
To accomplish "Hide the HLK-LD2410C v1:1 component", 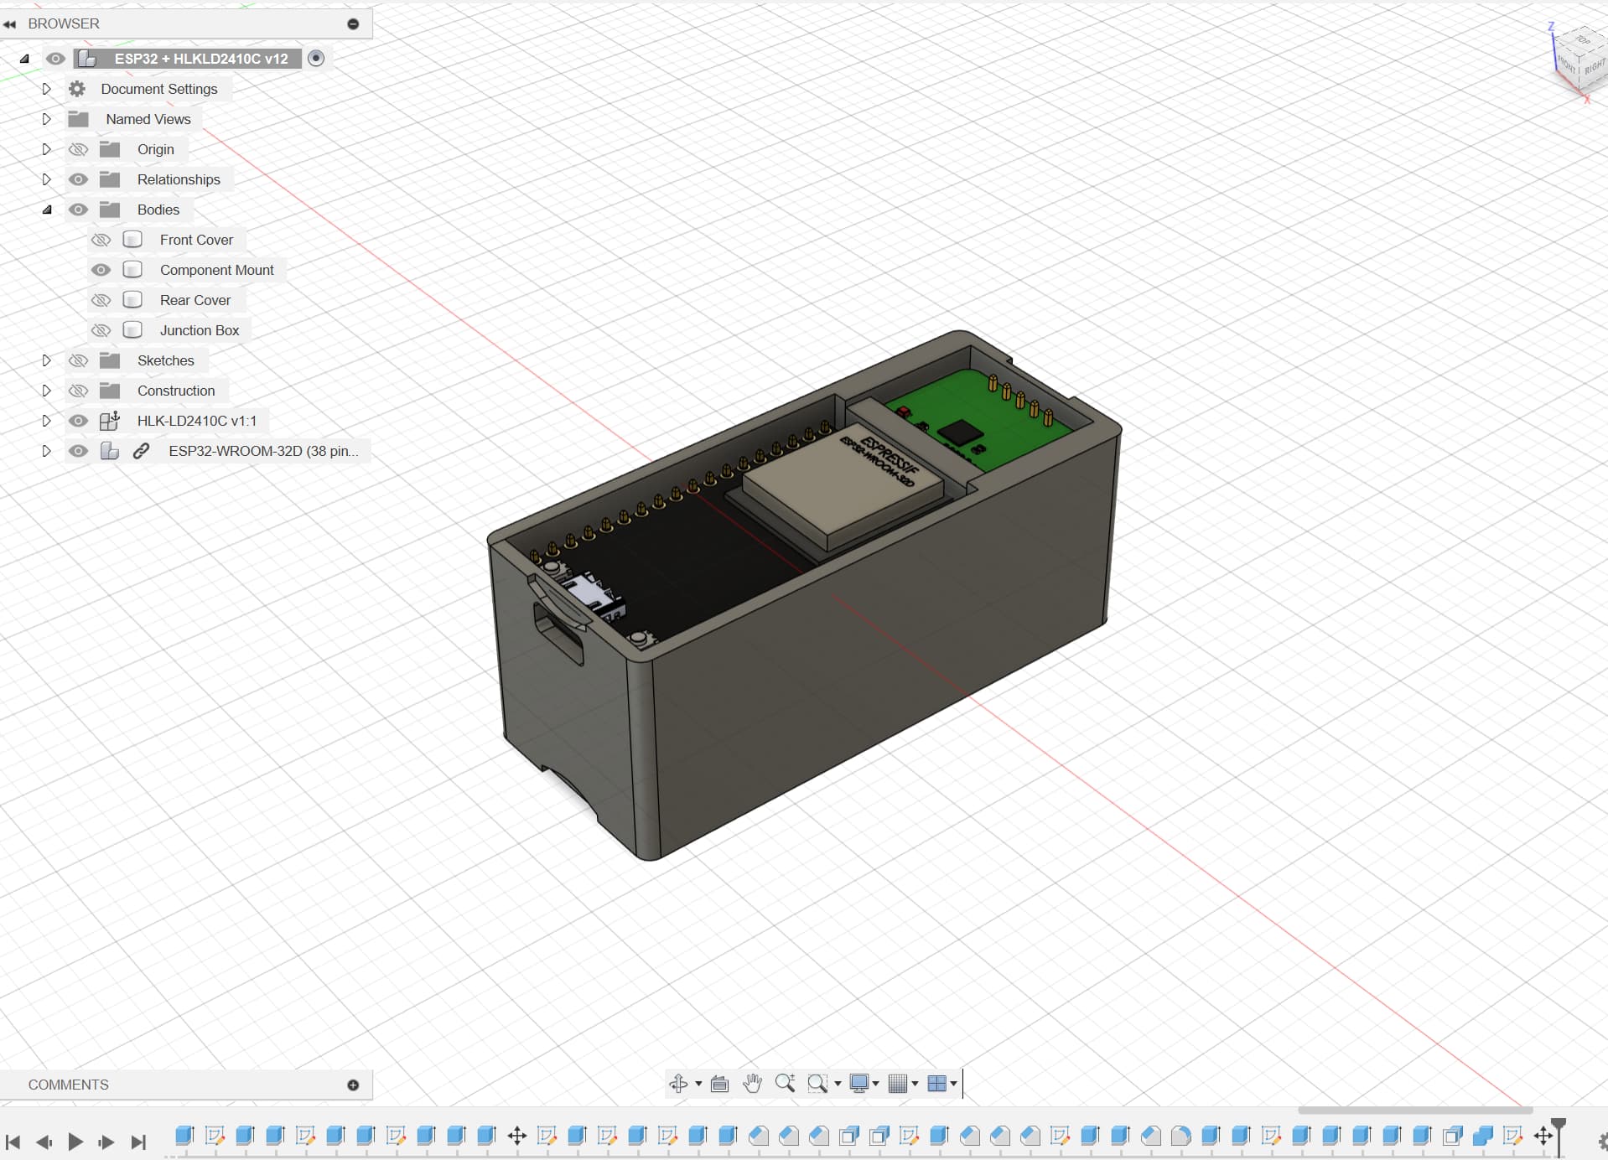I will point(78,421).
